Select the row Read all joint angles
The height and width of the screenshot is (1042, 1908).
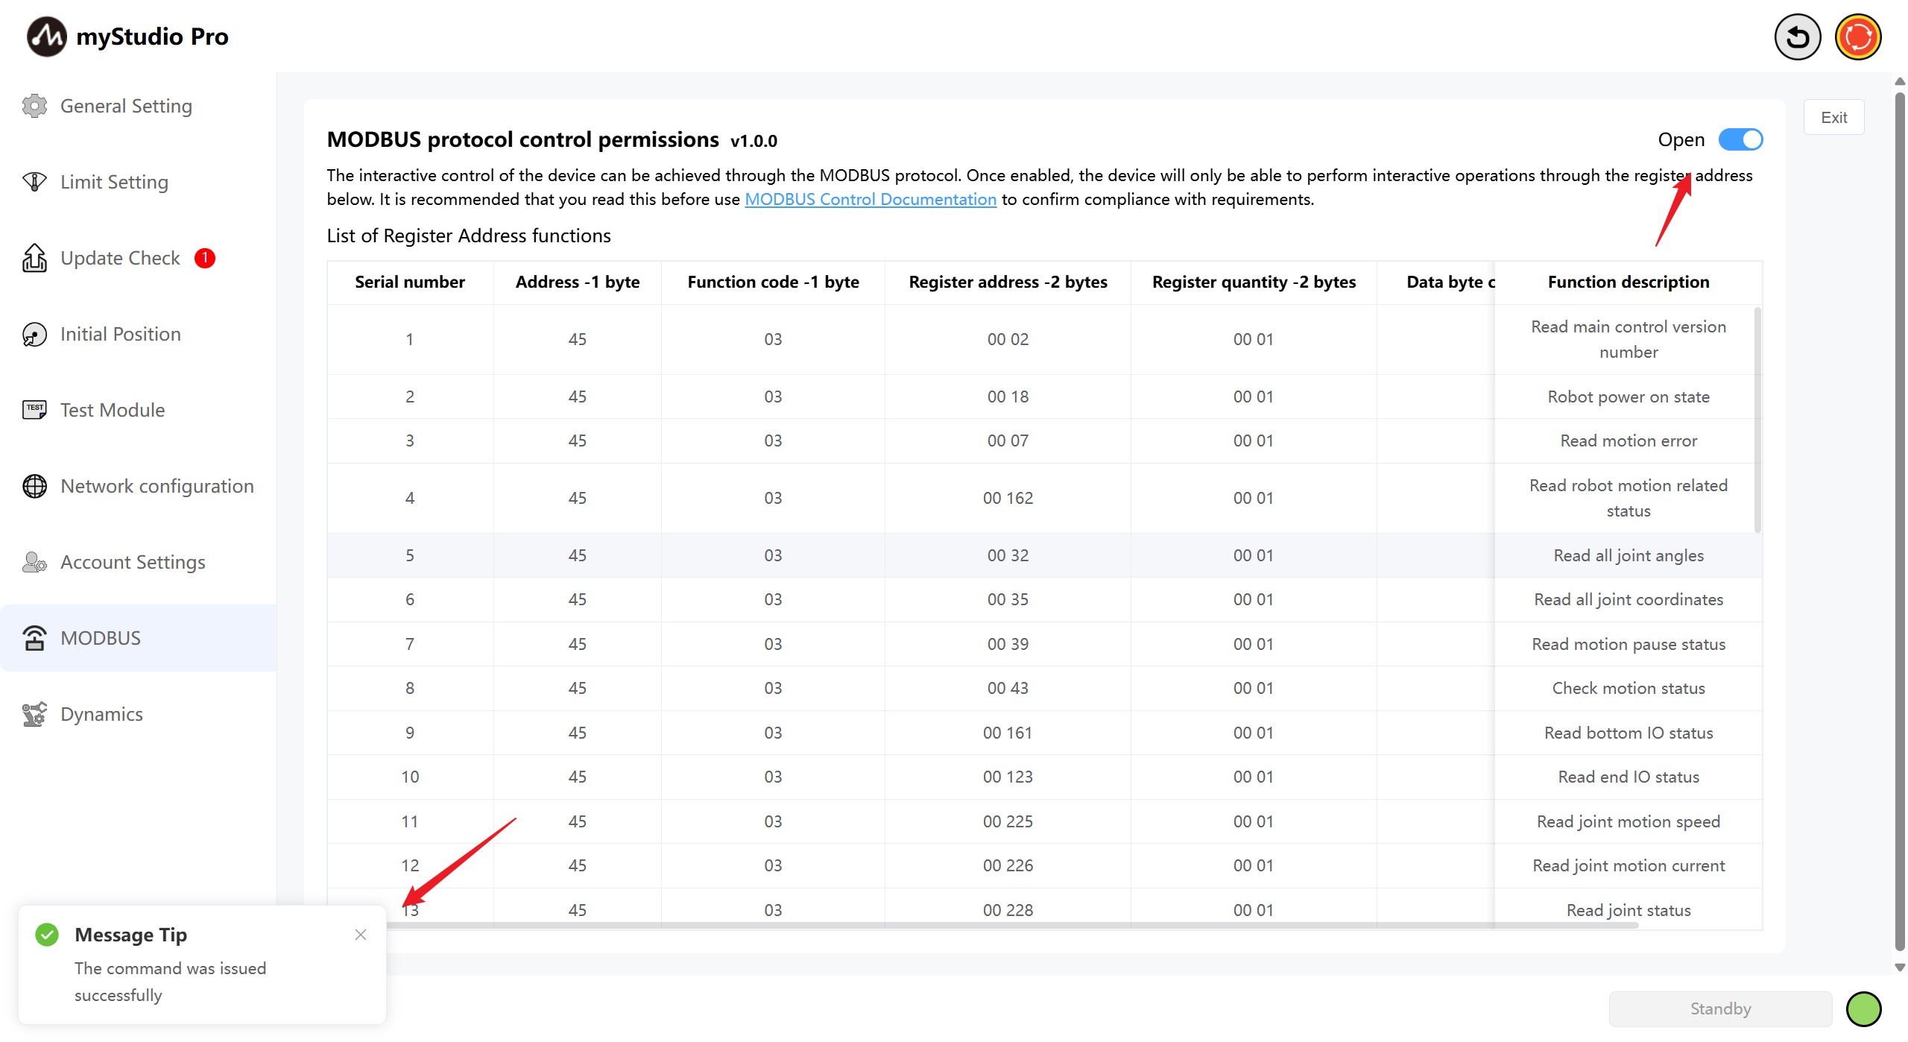tap(1628, 555)
